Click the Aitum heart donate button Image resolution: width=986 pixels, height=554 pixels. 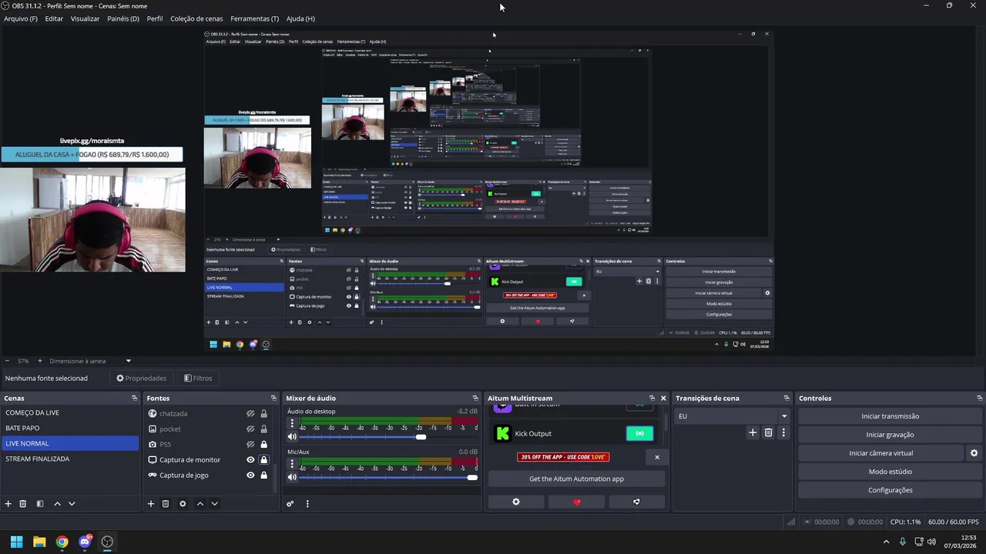tap(576, 502)
